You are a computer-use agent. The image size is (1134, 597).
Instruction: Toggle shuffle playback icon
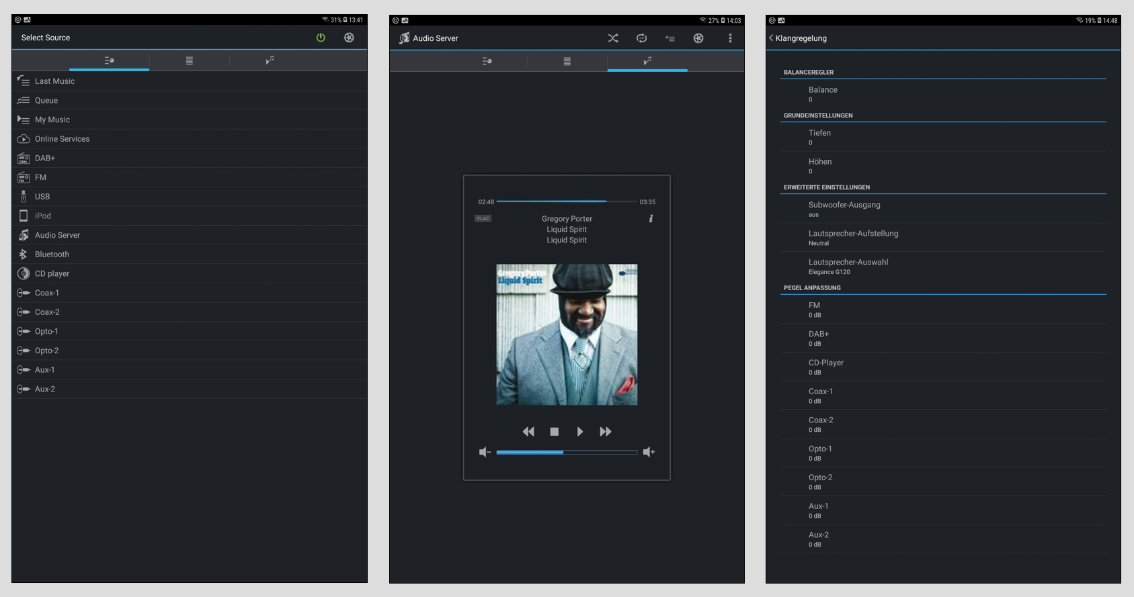613,38
